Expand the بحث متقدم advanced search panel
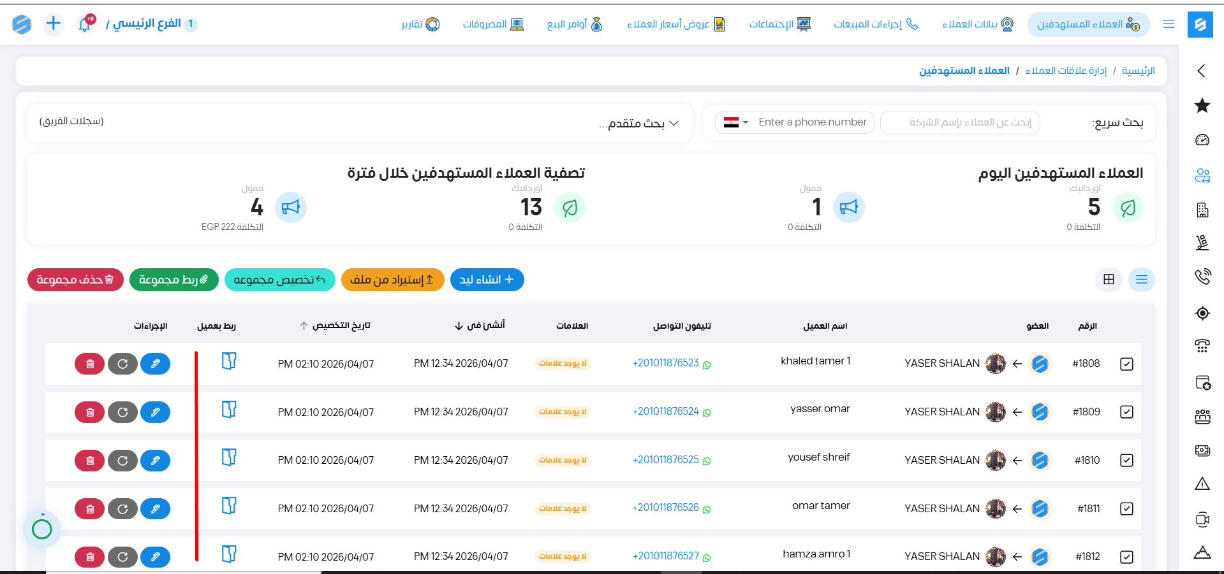This screenshot has height=574, width=1224. tap(638, 123)
